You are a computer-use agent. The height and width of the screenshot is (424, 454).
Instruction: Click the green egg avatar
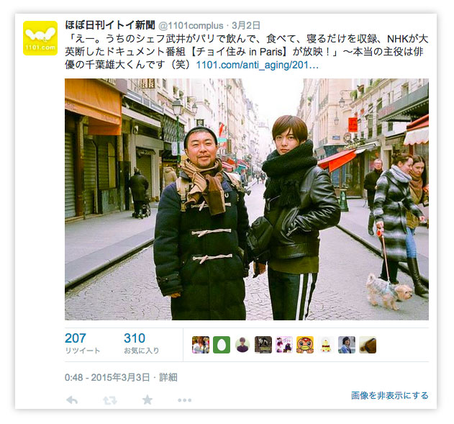coord(222,345)
